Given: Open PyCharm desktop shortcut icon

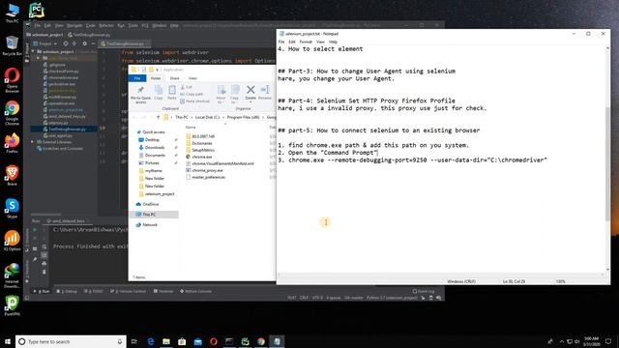Looking at the screenshot, I should click(37, 11).
